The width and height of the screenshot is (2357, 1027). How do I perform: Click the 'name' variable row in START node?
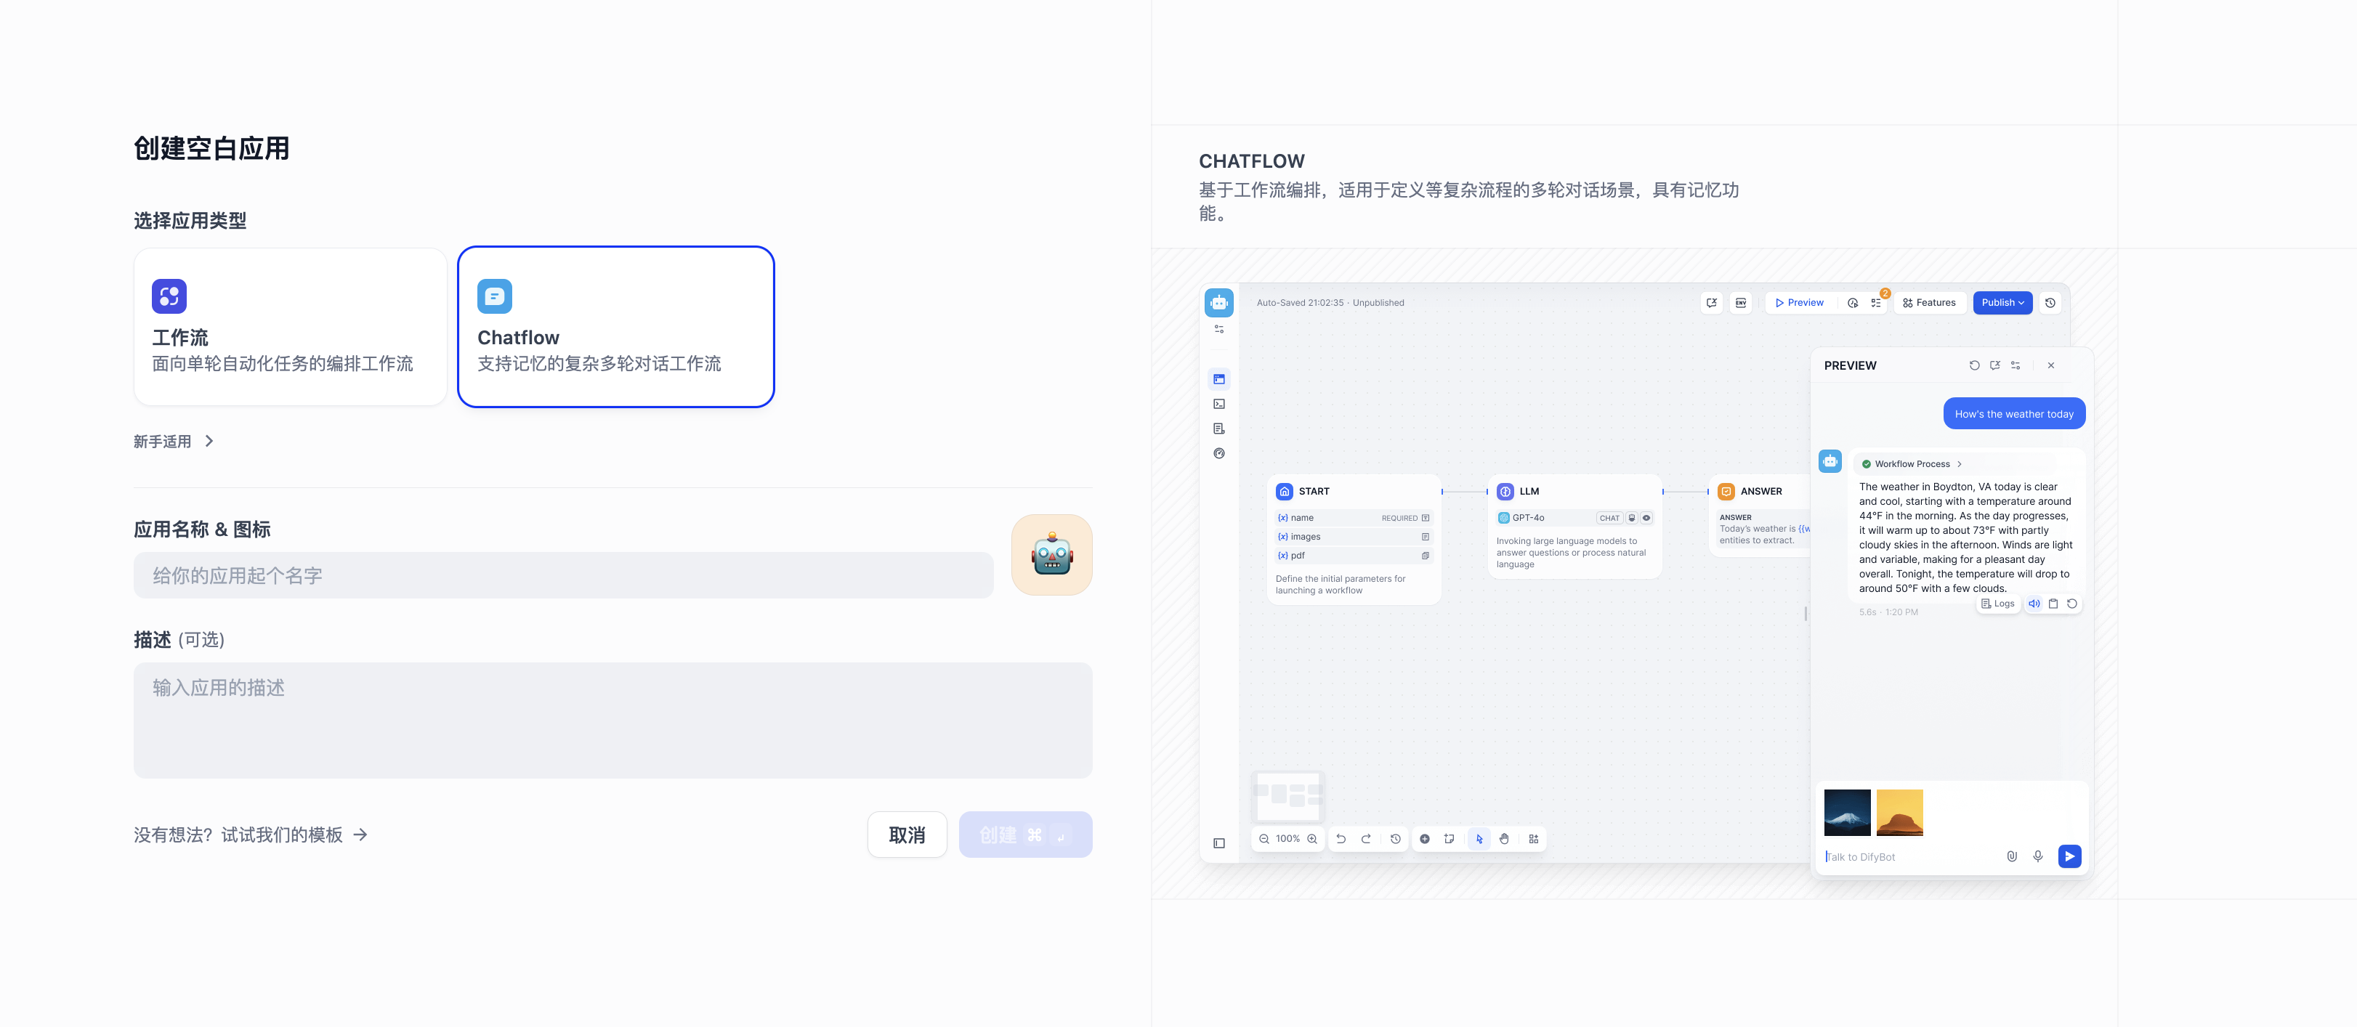pyautogui.click(x=1354, y=519)
